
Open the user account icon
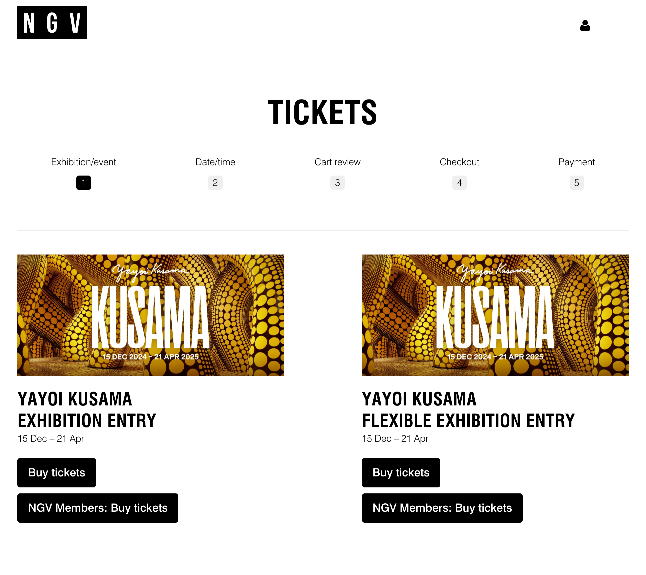pos(585,26)
